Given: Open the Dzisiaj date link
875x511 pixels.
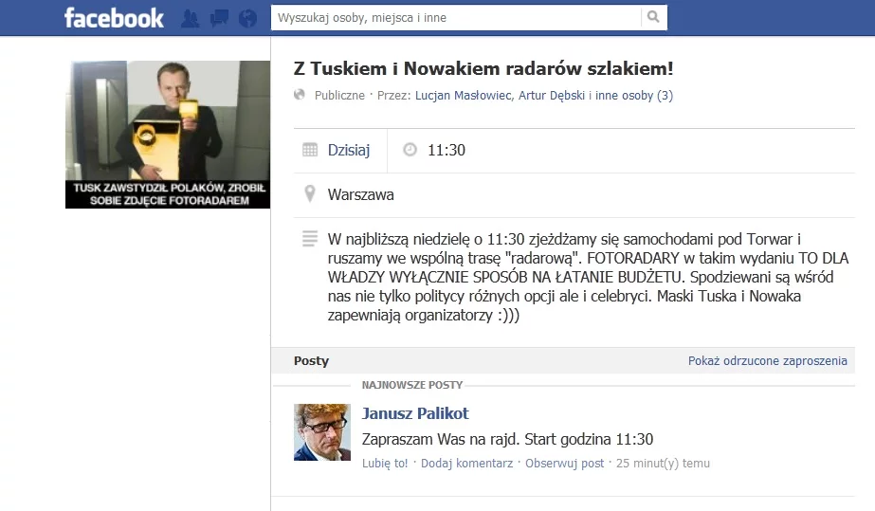Looking at the screenshot, I should click(x=349, y=150).
